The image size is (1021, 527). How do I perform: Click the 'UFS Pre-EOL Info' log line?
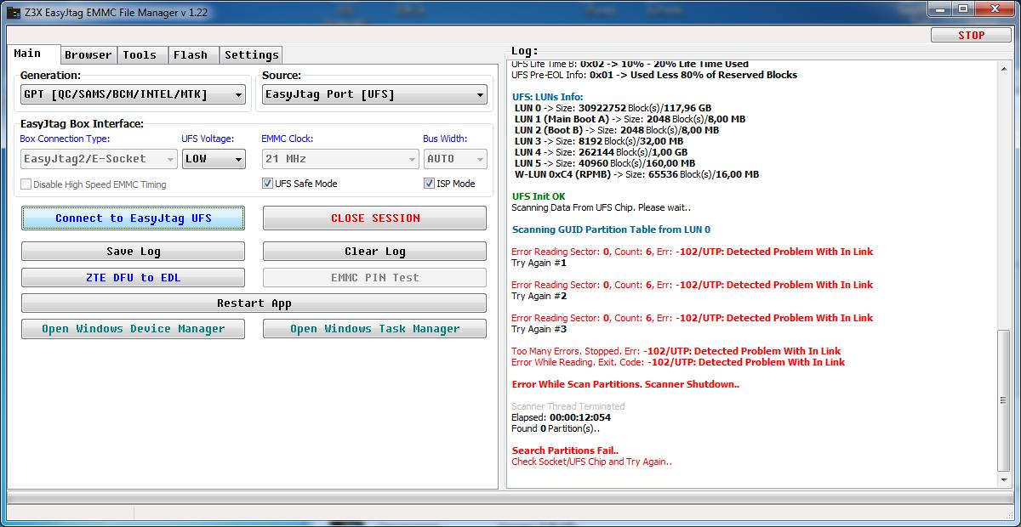point(654,76)
